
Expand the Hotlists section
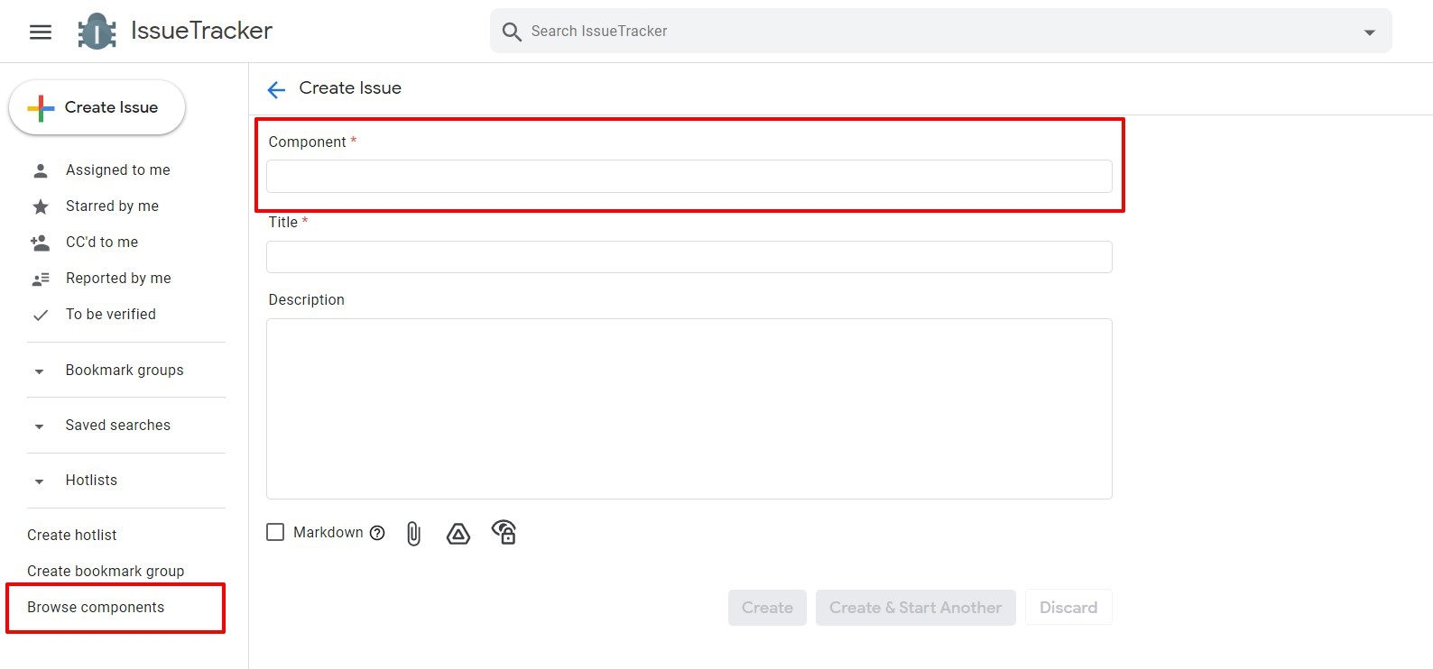click(x=39, y=481)
